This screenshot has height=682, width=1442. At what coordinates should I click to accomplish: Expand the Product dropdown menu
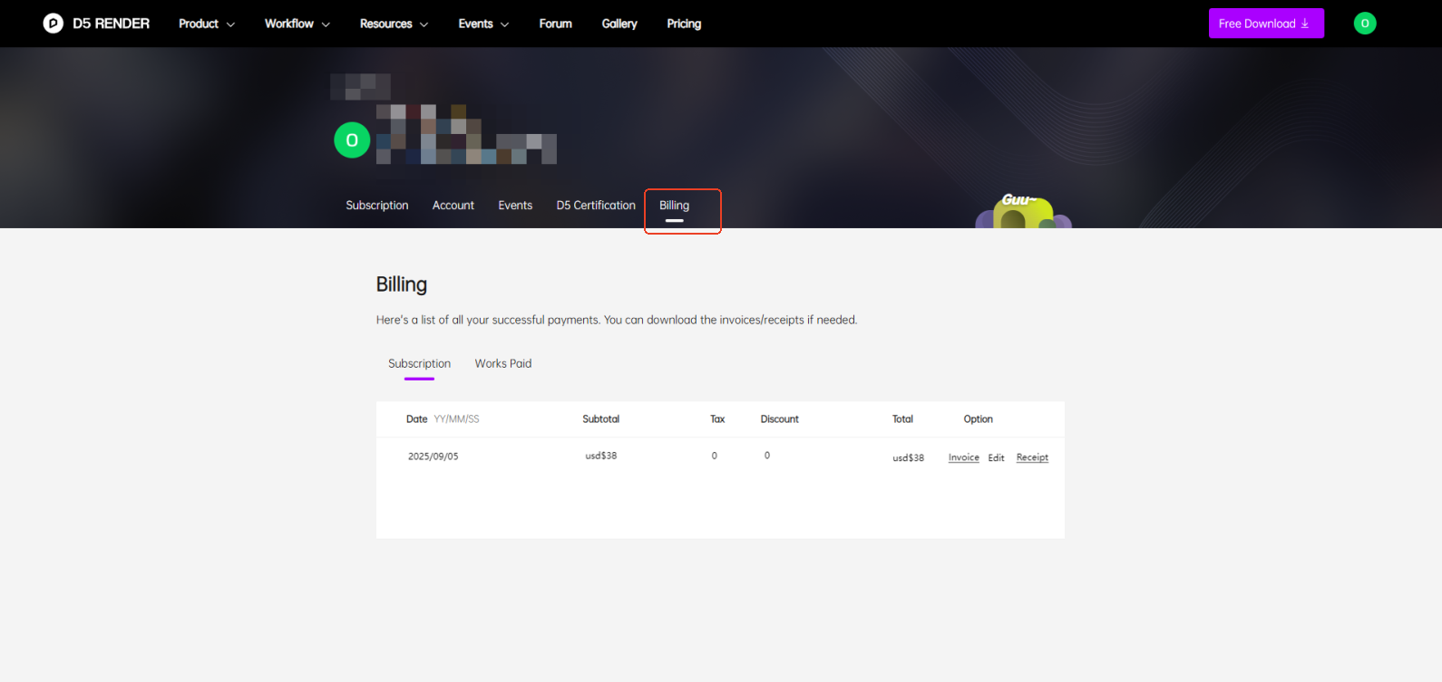coord(207,24)
